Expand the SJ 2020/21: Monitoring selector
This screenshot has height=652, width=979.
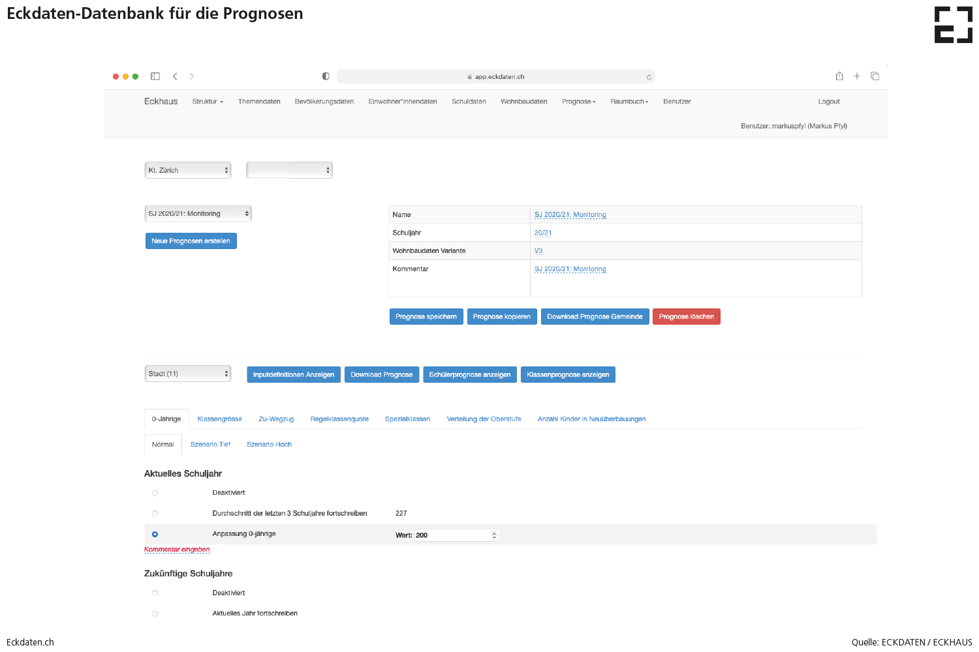tap(198, 214)
